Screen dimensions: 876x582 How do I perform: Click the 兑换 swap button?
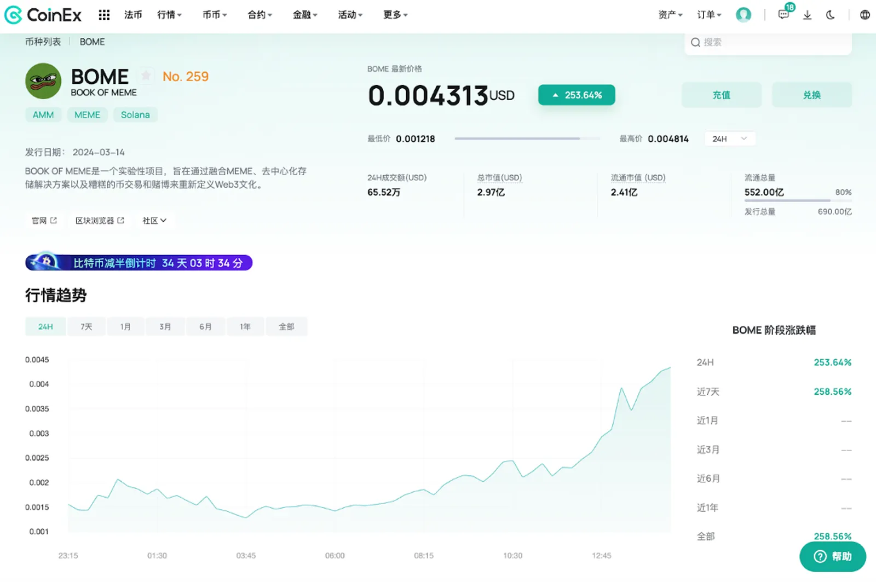[812, 95]
